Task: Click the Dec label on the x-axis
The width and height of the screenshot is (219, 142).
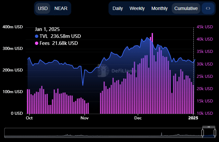Action: (138, 118)
